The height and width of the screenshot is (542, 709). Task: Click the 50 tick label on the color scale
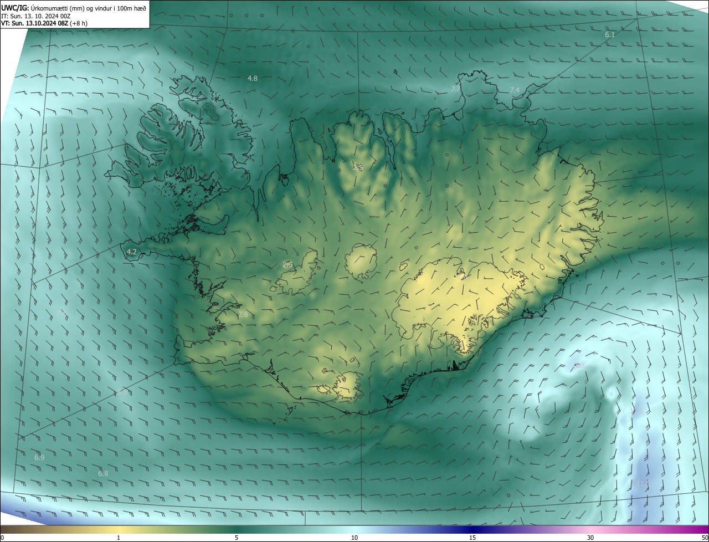tap(705, 538)
